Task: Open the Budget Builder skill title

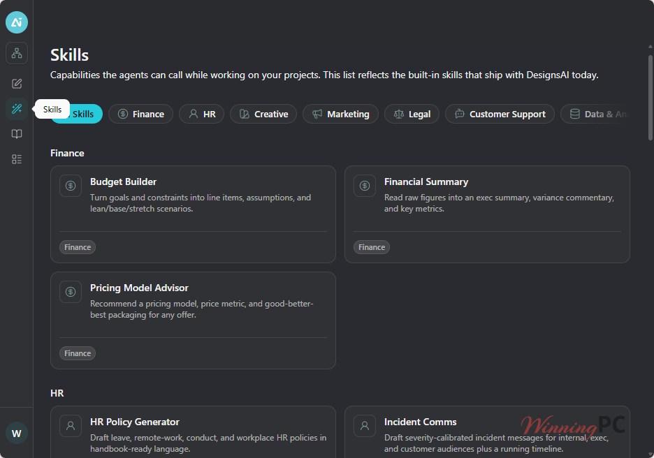Action: 124,182
